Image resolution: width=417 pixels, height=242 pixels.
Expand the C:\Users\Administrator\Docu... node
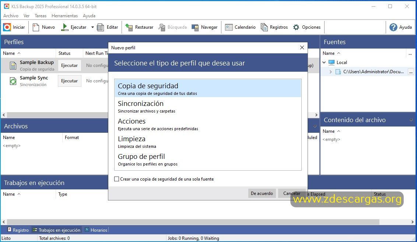330,72
